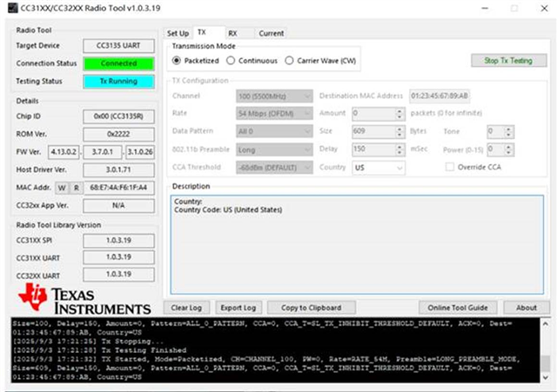The image size is (557, 392).
Task: Click the 'Tx Stopping...' log line
Action: click(88, 342)
